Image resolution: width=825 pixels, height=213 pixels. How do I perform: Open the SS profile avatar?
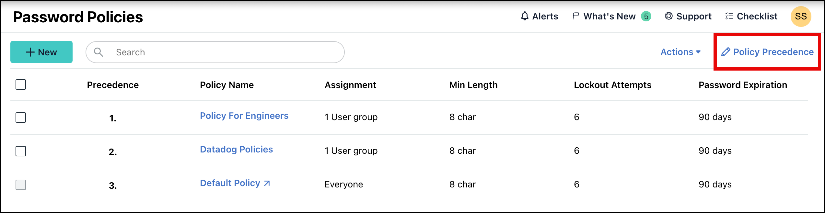click(x=801, y=16)
